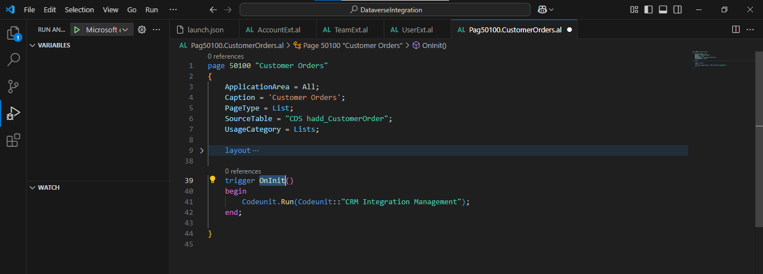The height and width of the screenshot is (274, 763).
Task: Open the debug configuration dropdown
Action: pyautogui.click(x=107, y=30)
